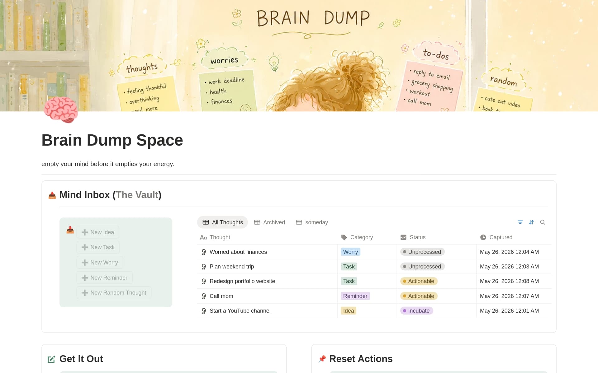Open the Thought column header menu
The image size is (598, 373).
(267, 237)
